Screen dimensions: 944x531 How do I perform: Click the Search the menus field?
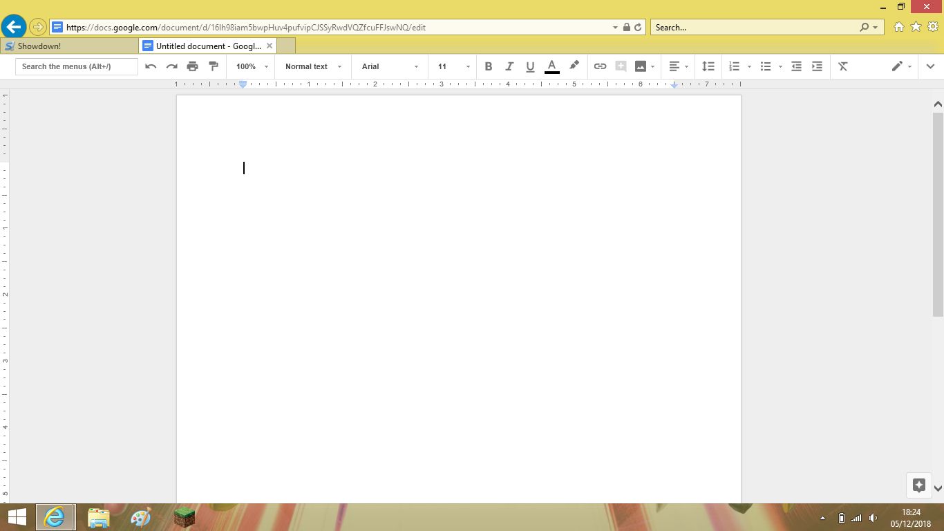click(77, 66)
